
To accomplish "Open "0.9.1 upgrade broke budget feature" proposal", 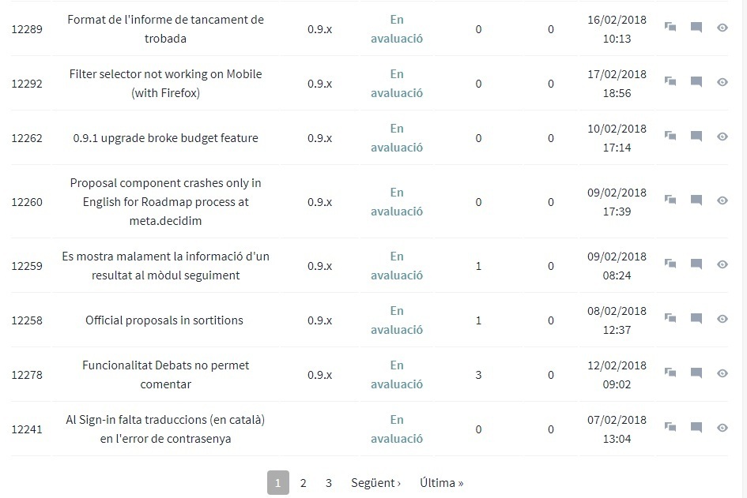I will [x=165, y=138].
